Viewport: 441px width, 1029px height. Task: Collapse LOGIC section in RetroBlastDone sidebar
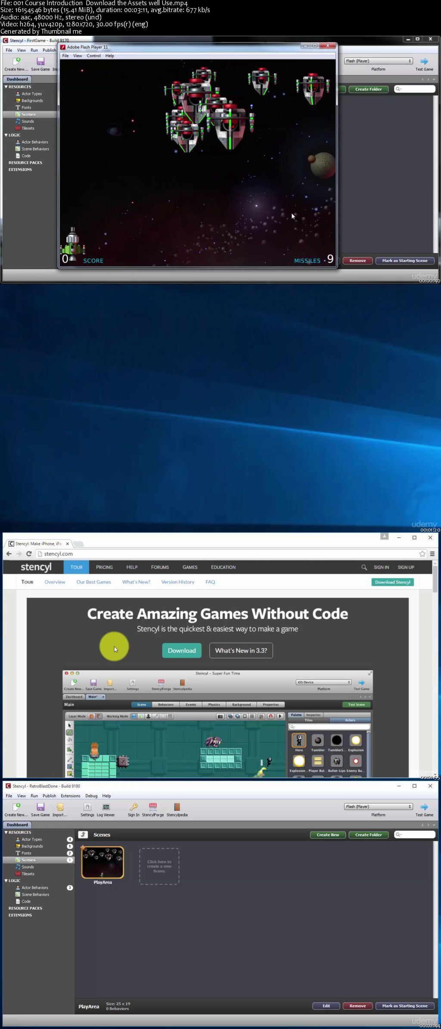click(x=6, y=881)
